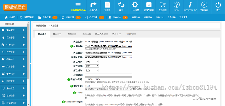Switch to the 商品显示设置 tab
This screenshot has width=225, height=106.
pyautogui.click(x=101, y=34)
